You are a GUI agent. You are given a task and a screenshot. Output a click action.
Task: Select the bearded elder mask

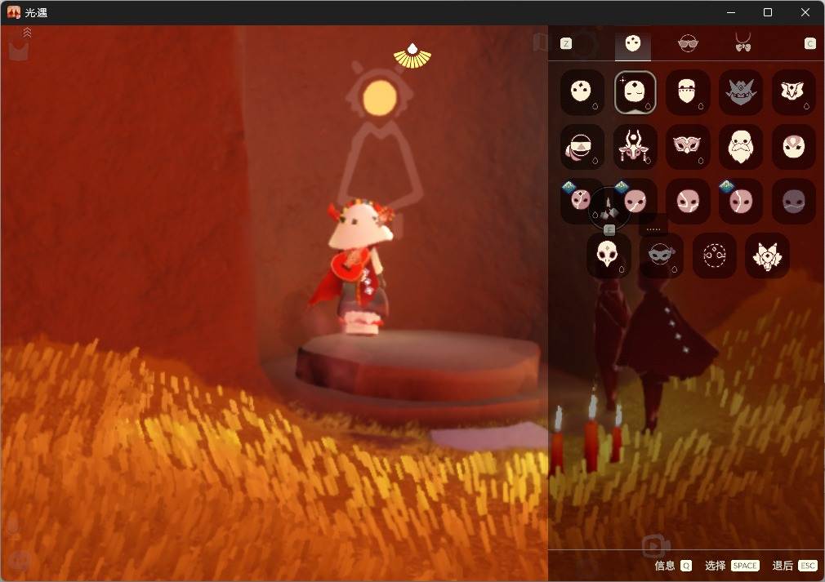741,147
